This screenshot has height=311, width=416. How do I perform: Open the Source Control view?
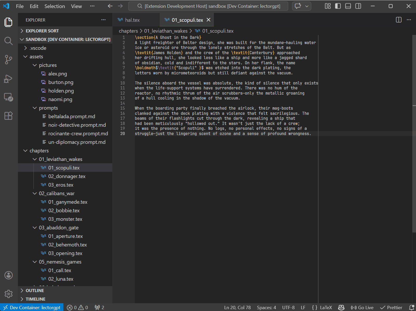8,60
